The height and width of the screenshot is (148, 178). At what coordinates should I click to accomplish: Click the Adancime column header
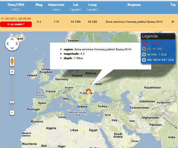pos(56,5)
